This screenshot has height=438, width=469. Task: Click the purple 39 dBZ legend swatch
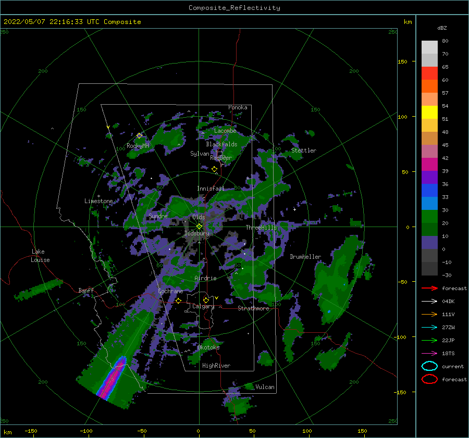coord(429,177)
